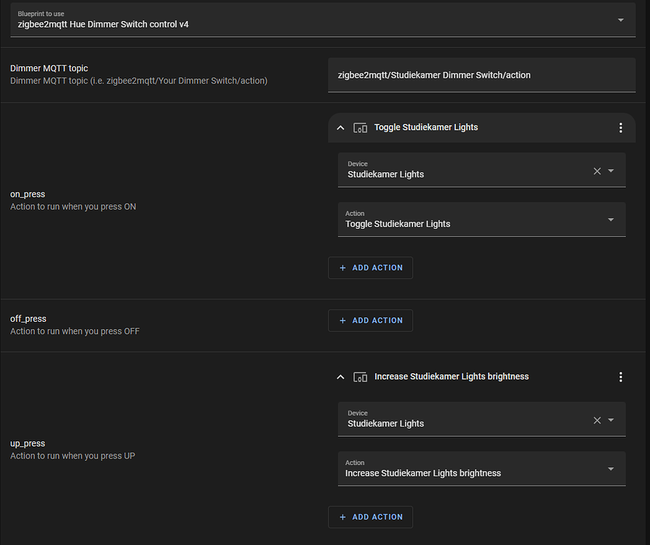Clear the Device field under on_press
Viewport: 650px width, 545px height.
[597, 171]
